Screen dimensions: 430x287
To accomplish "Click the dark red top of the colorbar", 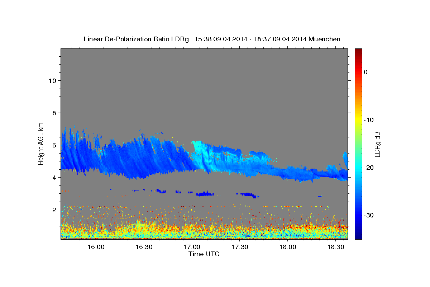I will (358, 51).
